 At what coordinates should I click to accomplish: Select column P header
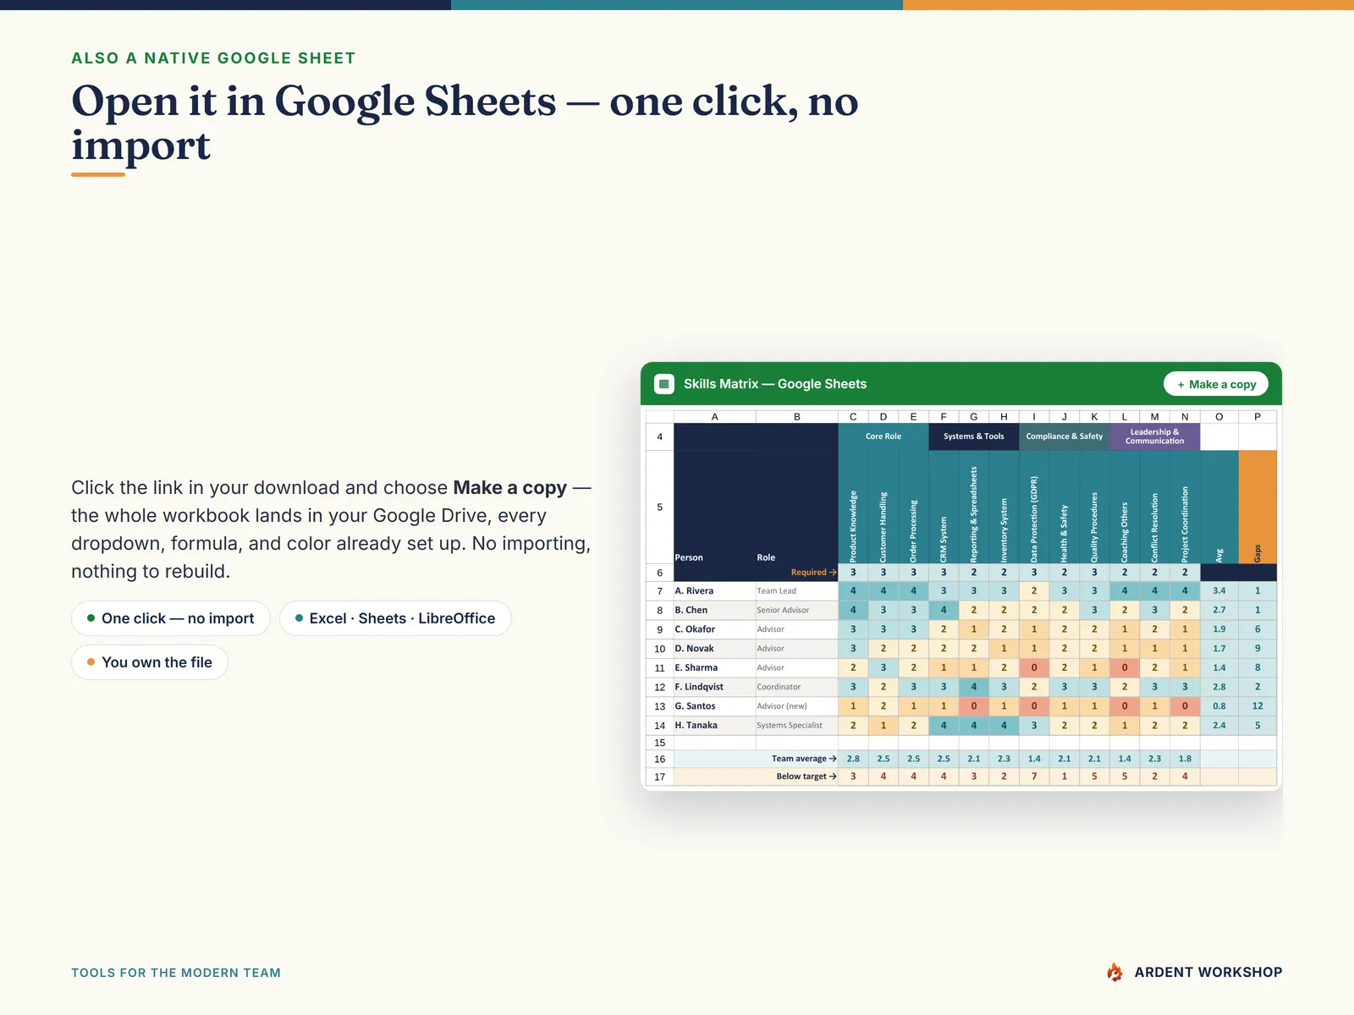pos(1258,417)
